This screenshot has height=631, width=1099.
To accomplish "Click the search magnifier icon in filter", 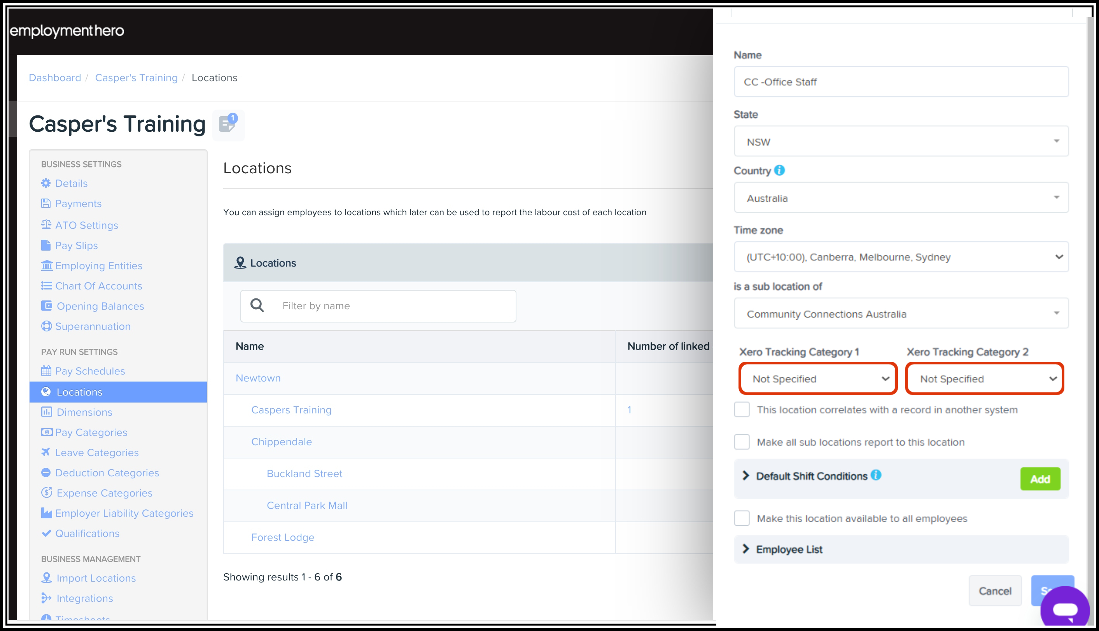I will tap(257, 305).
